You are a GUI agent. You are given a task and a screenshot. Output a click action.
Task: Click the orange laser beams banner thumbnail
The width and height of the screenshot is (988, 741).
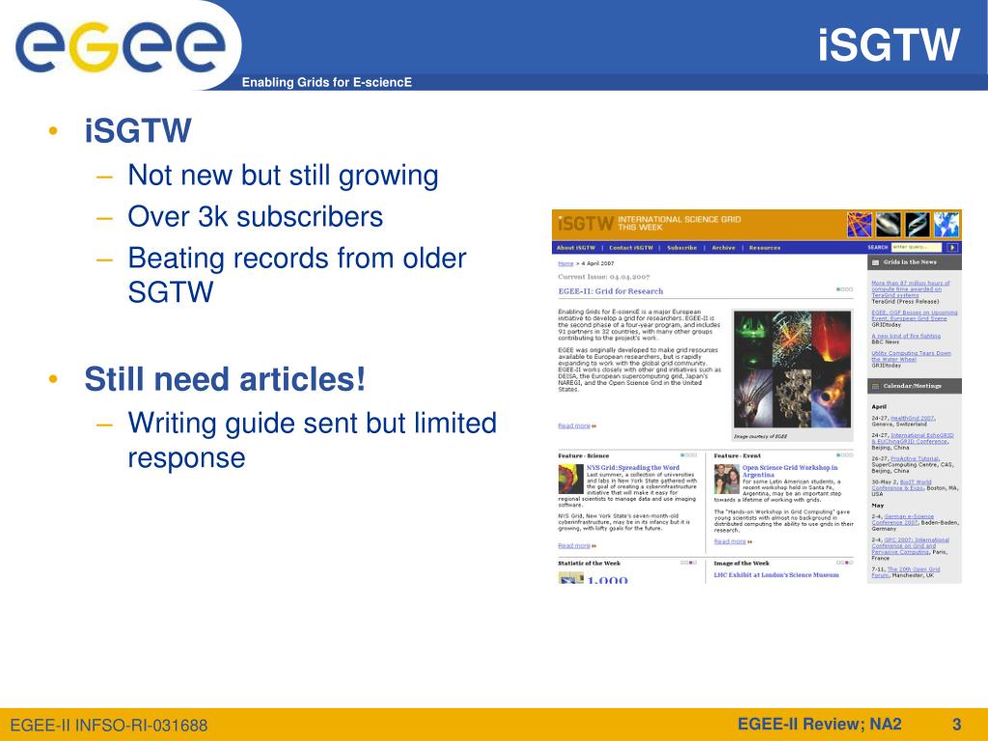[x=859, y=224]
